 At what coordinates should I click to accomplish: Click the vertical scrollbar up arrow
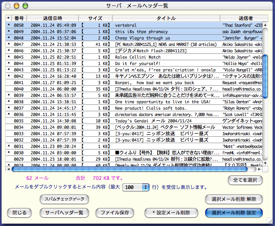pos(265,25)
